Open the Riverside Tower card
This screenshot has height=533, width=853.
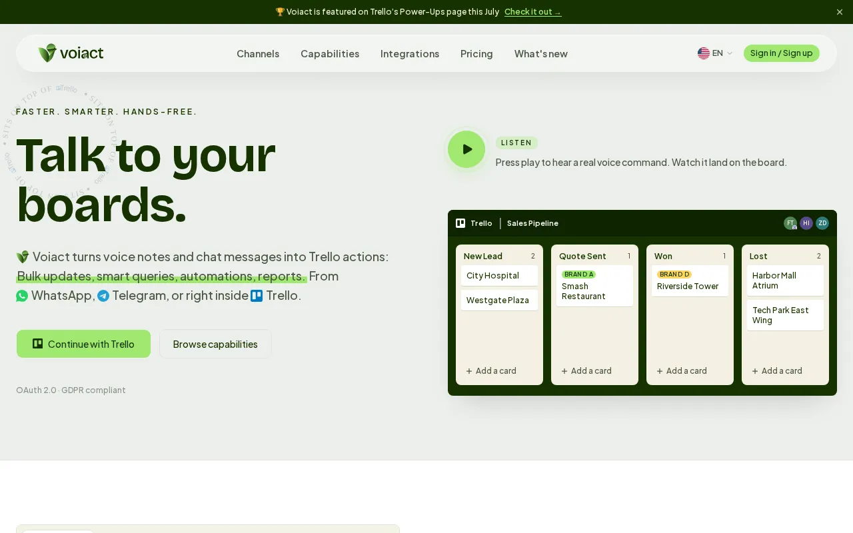[x=690, y=280]
